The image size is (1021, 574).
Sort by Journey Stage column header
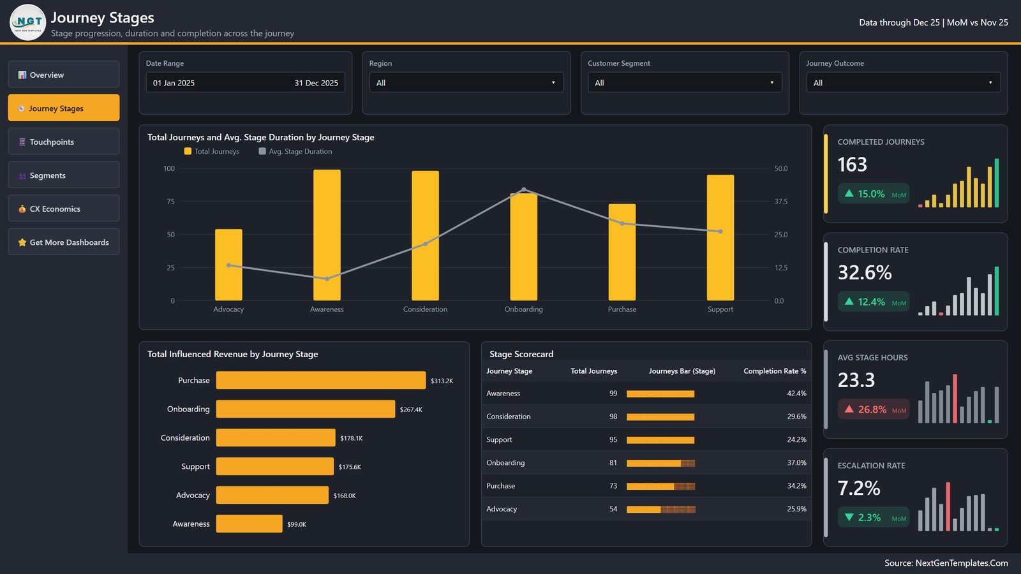click(x=509, y=371)
